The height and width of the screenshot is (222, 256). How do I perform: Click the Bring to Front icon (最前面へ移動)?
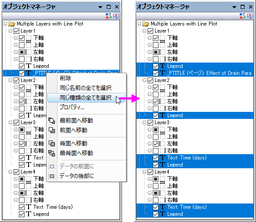(x=52, y=121)
